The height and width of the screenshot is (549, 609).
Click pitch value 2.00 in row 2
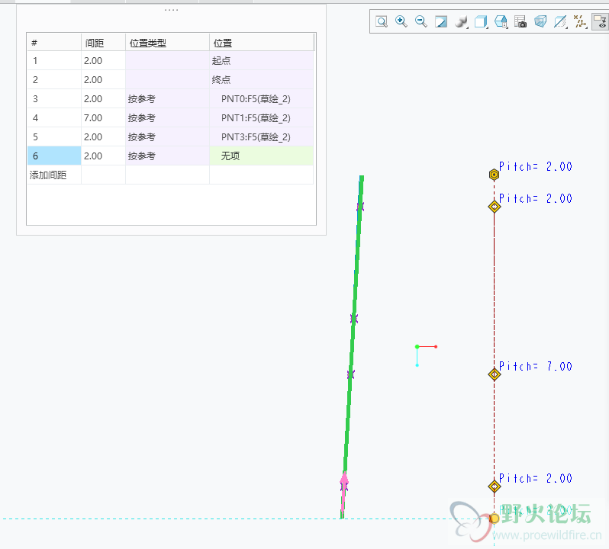point(103,79)
